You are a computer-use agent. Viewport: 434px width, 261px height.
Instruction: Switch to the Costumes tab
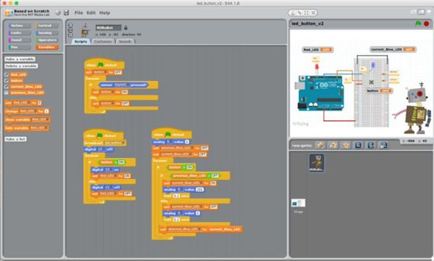(103, 41)
